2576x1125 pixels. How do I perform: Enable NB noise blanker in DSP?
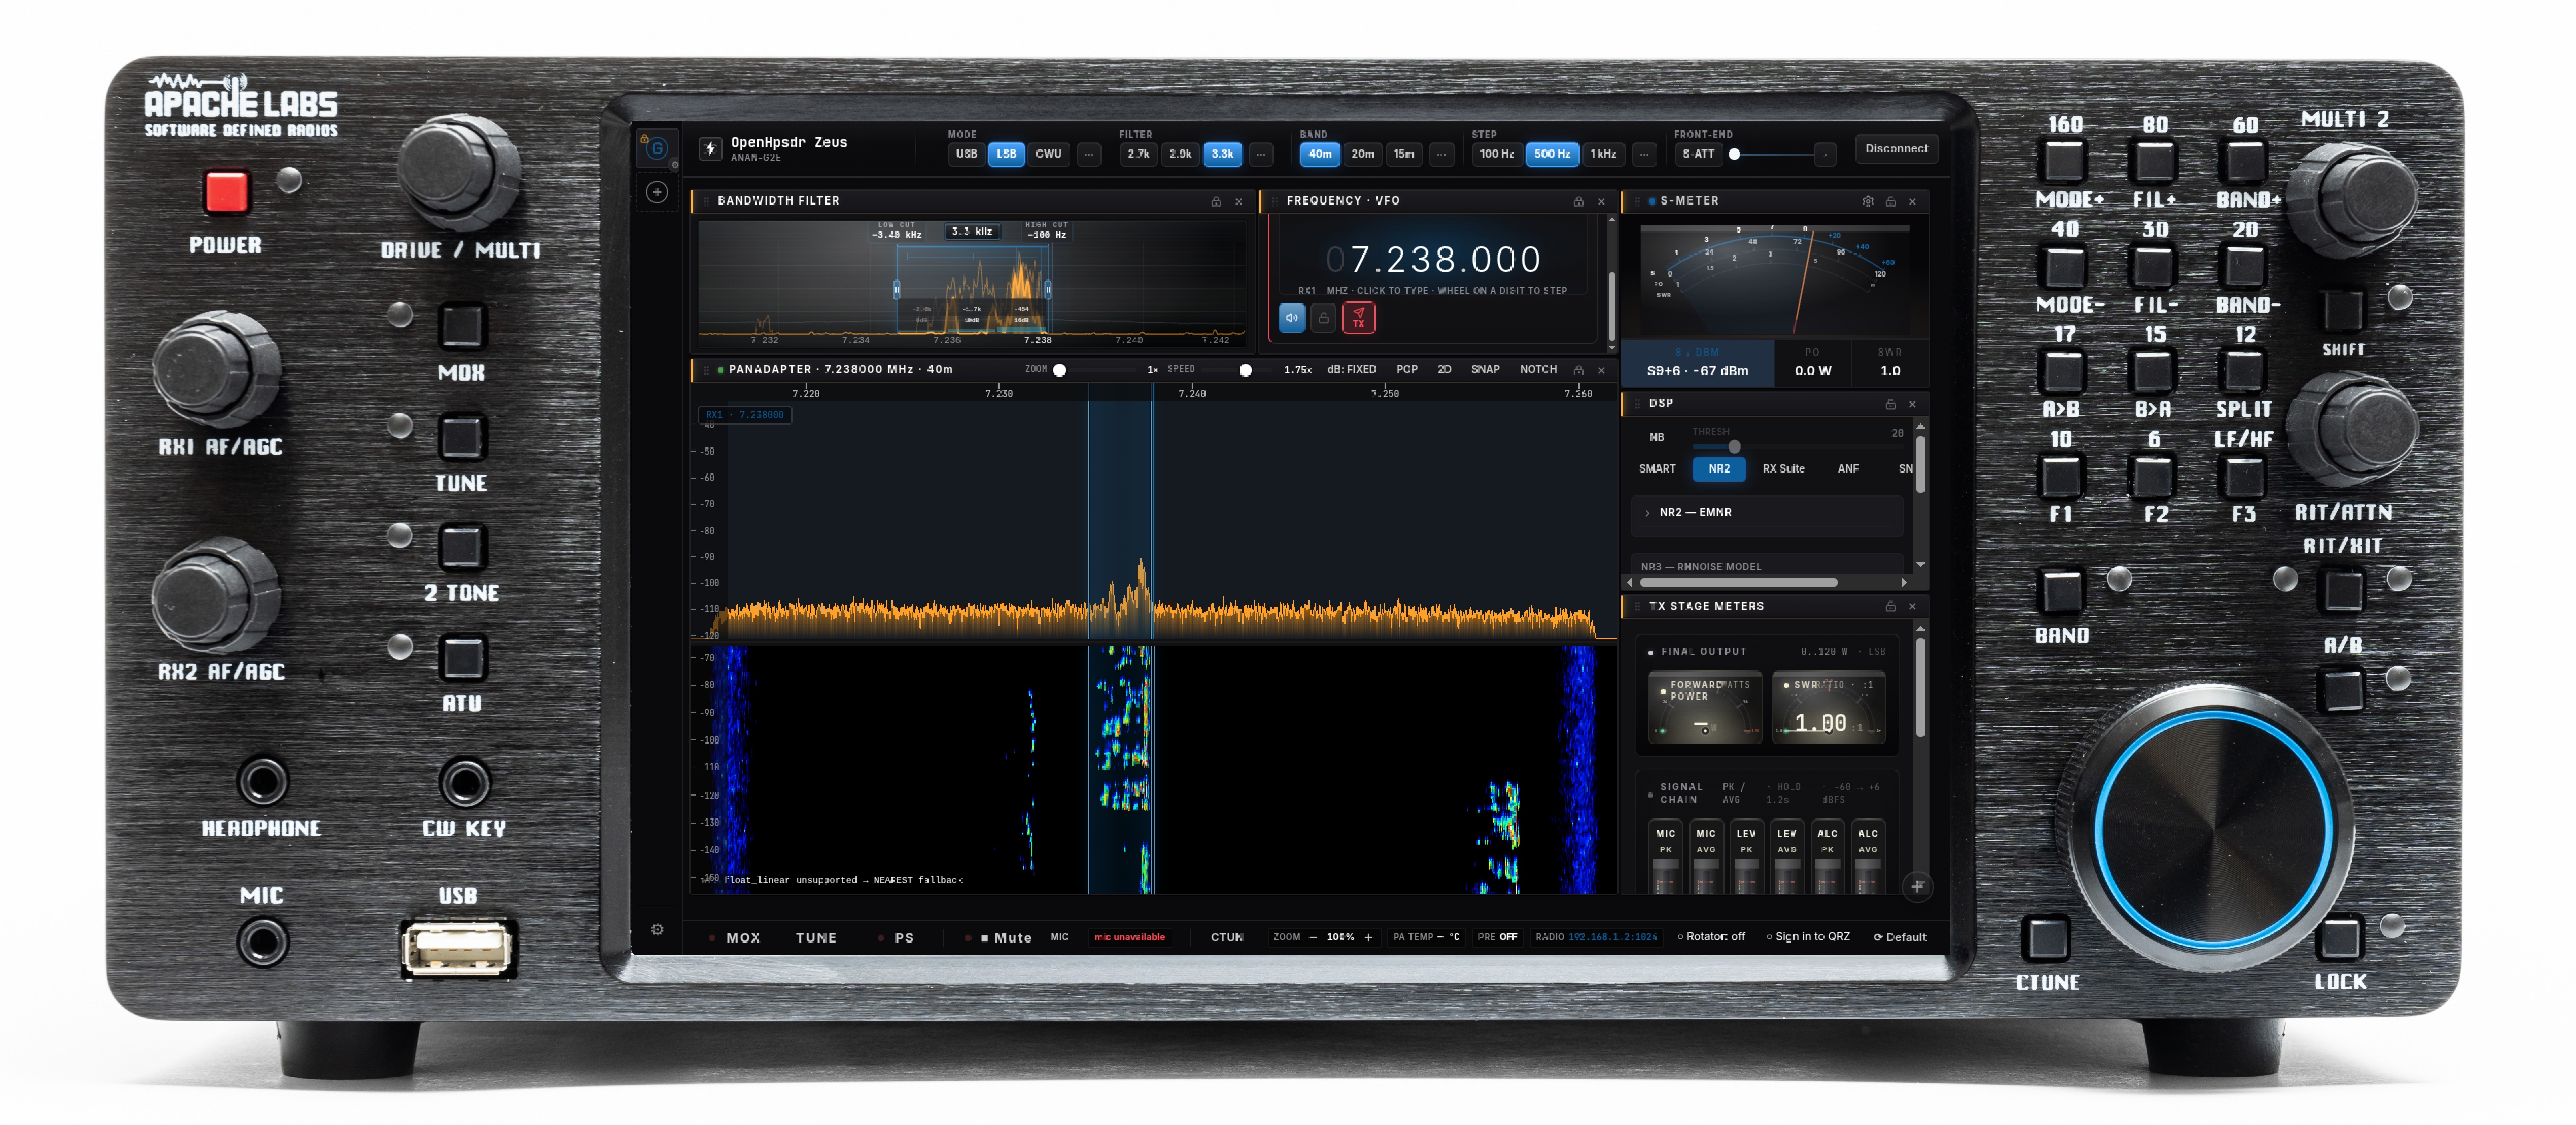point(1657,437)
